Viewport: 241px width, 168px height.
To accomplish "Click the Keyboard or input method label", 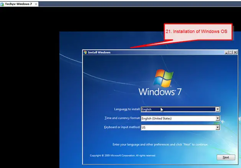I will coord(122,127).
